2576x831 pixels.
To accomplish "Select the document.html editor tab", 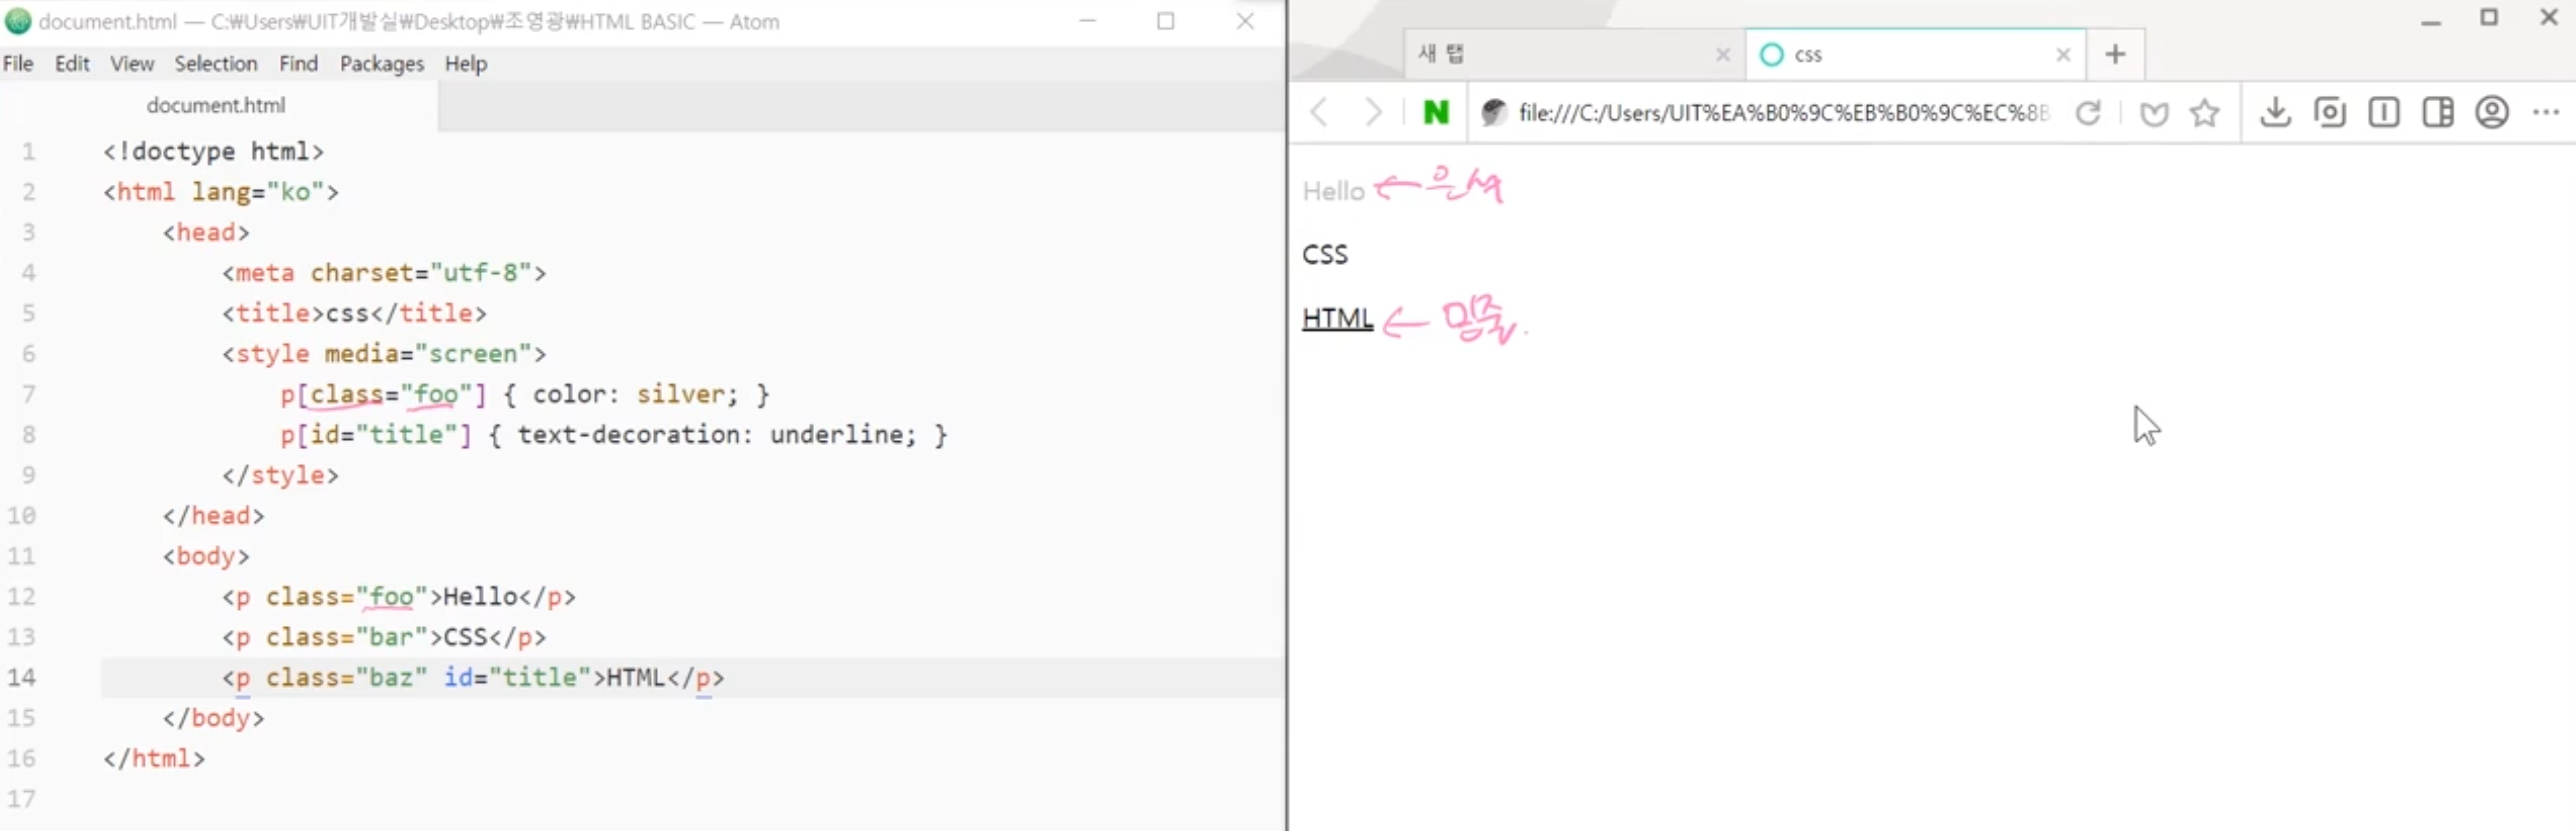I will (x=215, y=105).
